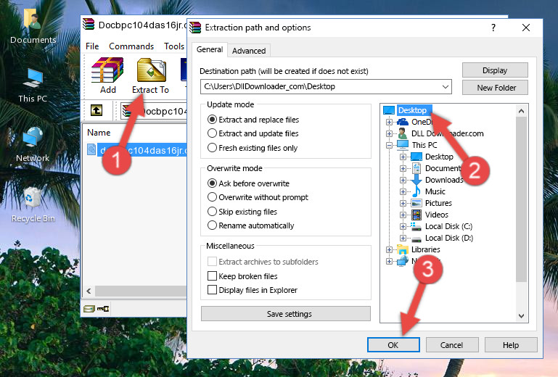
Task: Open the Tools menu in WinRAR
Action: pos(174,46)
